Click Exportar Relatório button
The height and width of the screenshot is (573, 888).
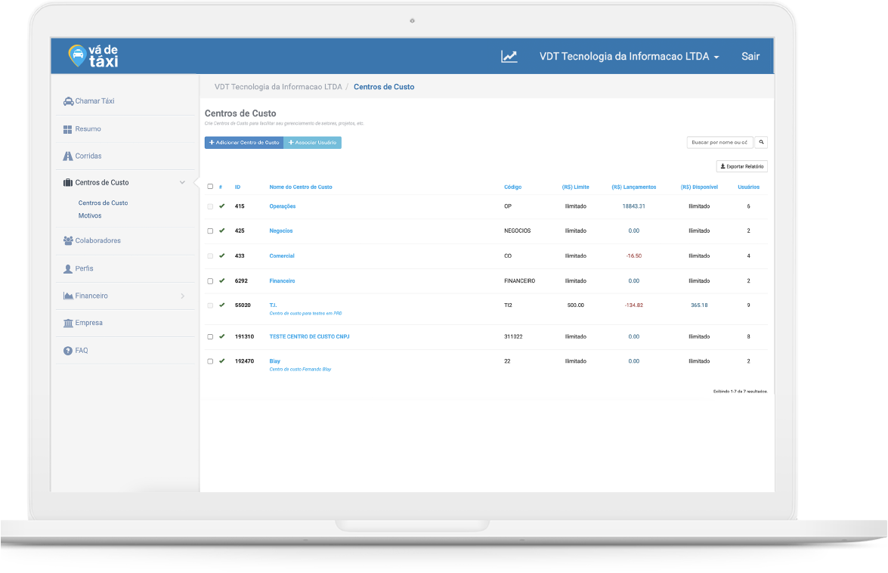(x=742, y=166)
